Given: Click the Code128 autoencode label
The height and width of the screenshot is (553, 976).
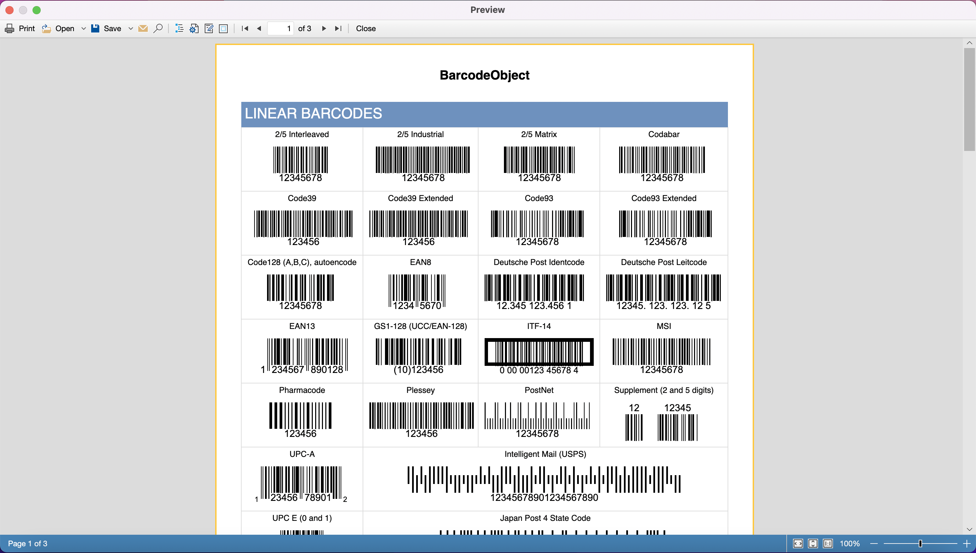Looking at the screenshot, I should 302,262.
